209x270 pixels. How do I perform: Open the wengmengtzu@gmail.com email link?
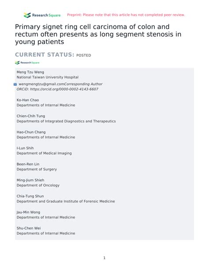coord(41,84)
